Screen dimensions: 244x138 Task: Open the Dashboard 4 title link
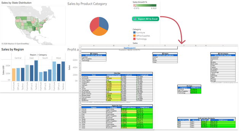[x=130, y=48]
